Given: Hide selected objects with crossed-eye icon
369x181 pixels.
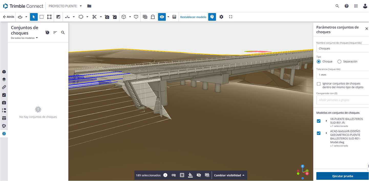Looking at the screenshot, I should tap(199, 175).
